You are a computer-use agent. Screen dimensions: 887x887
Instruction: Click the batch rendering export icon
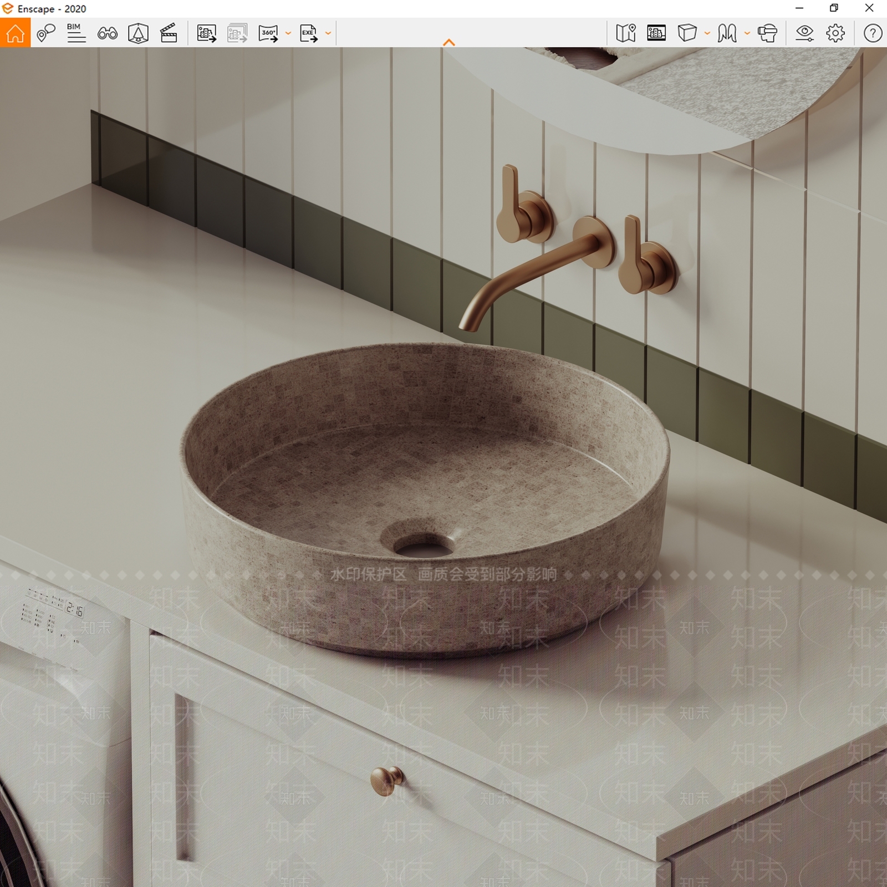tap(237, 33)
